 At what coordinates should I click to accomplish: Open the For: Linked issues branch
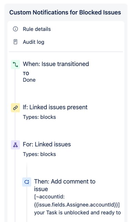point(47,144)
